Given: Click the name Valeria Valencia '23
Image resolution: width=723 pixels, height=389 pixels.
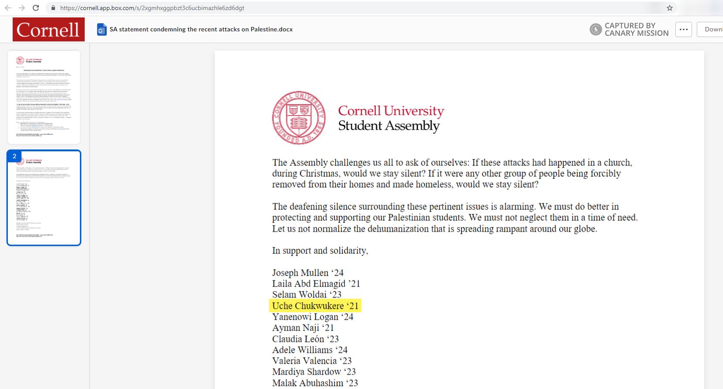Looking at the screenshot, I should click(x=312, y=361).
